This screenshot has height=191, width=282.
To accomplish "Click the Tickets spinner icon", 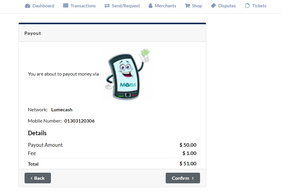I will 247,6.
